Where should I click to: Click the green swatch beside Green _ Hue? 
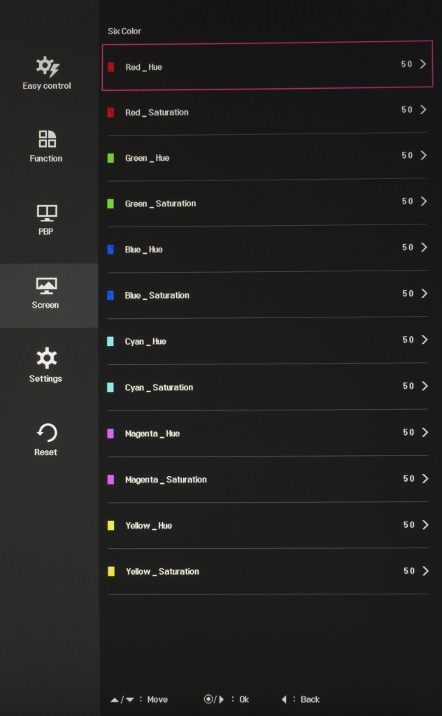pyautogui.click(x=110, y=158)
